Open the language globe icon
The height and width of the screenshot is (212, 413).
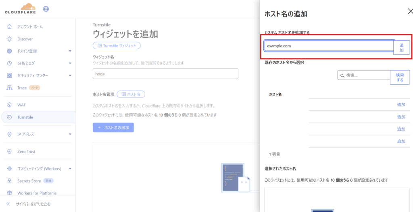[46, 9]
